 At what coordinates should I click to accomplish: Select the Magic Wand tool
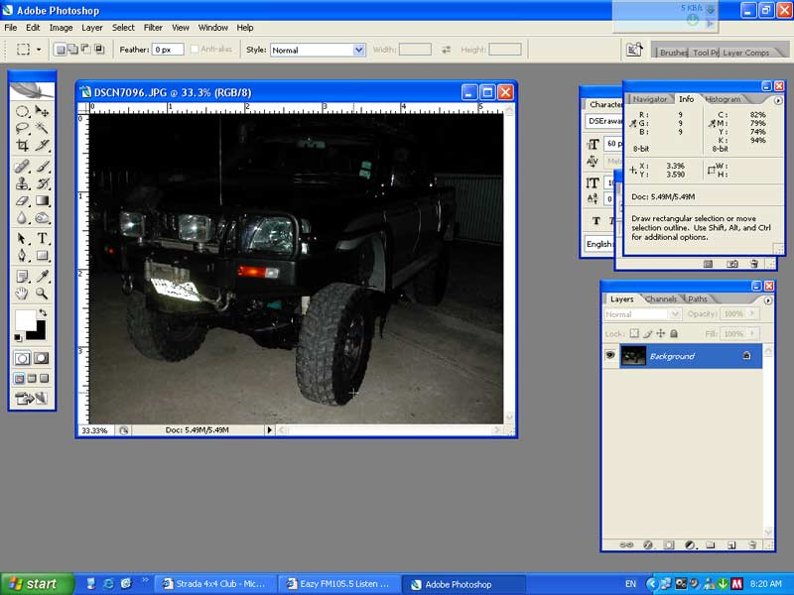[42, 128]
